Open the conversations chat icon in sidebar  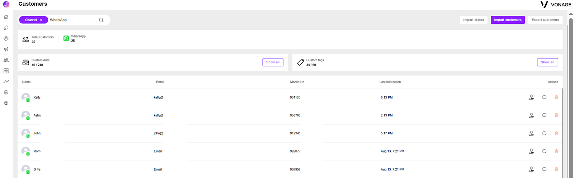pyautogui.click(x=6, y=28)
